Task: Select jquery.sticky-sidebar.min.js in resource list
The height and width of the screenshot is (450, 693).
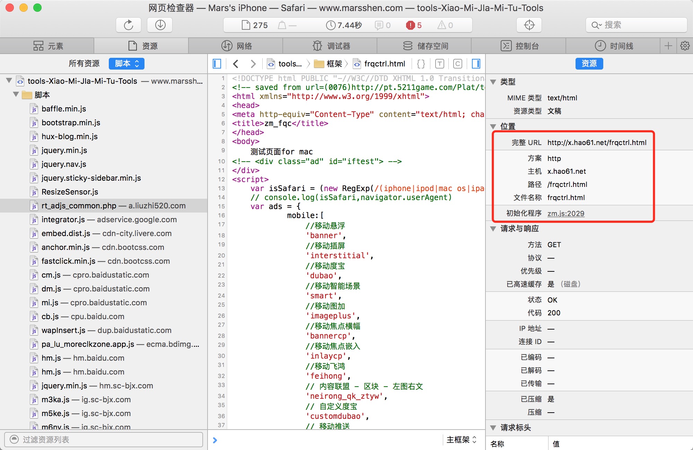Action: (91, 178)
